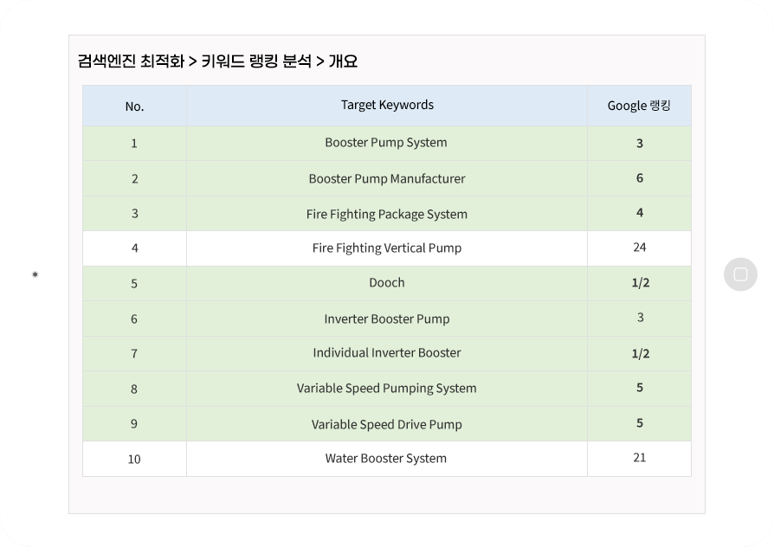Click ranking 5 for Variable Speed Drive Pump
Viewport: 774px width, 547px height.
(x=639, y=423)
